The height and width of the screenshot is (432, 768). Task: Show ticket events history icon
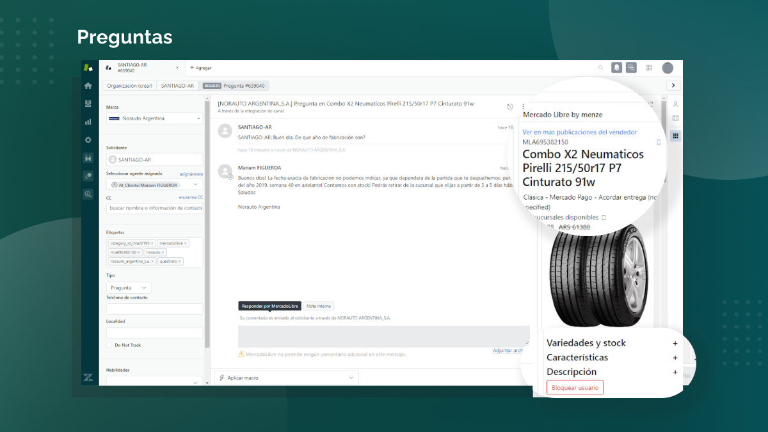(x=510, y=107)
